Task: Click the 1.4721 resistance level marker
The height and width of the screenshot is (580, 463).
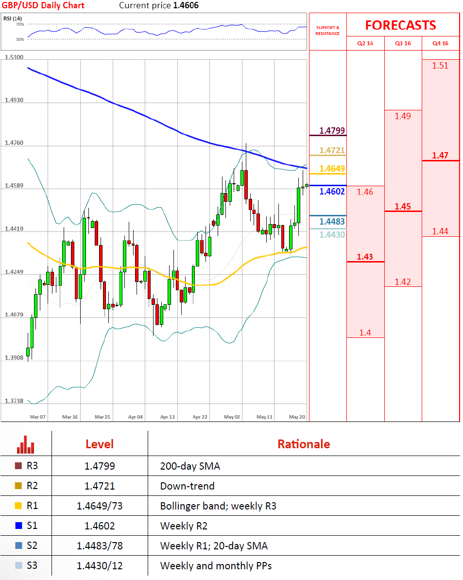Action: 332,150
